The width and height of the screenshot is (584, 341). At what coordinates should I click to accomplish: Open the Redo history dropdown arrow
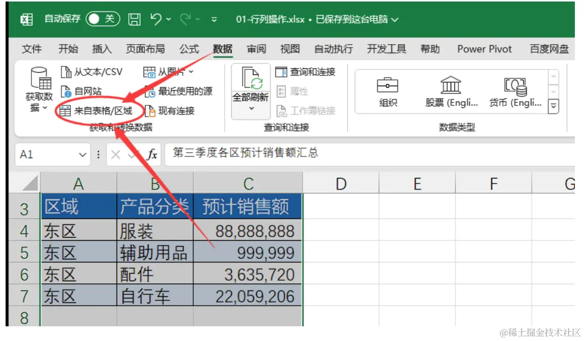click(198, 19)
